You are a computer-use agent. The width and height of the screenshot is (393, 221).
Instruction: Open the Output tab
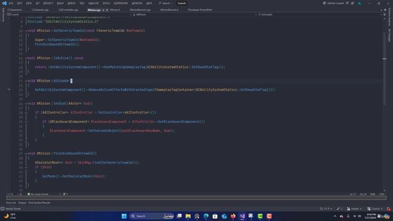coord(22,203)
